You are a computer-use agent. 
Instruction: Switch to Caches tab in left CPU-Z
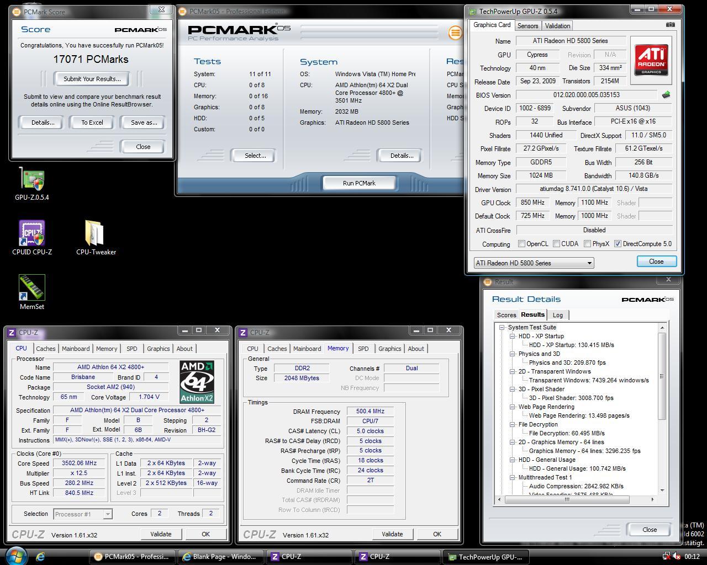[46, 349]
